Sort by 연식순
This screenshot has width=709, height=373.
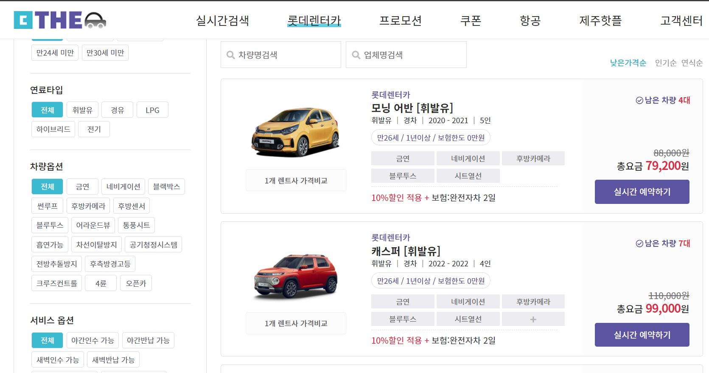click(692, 63)
